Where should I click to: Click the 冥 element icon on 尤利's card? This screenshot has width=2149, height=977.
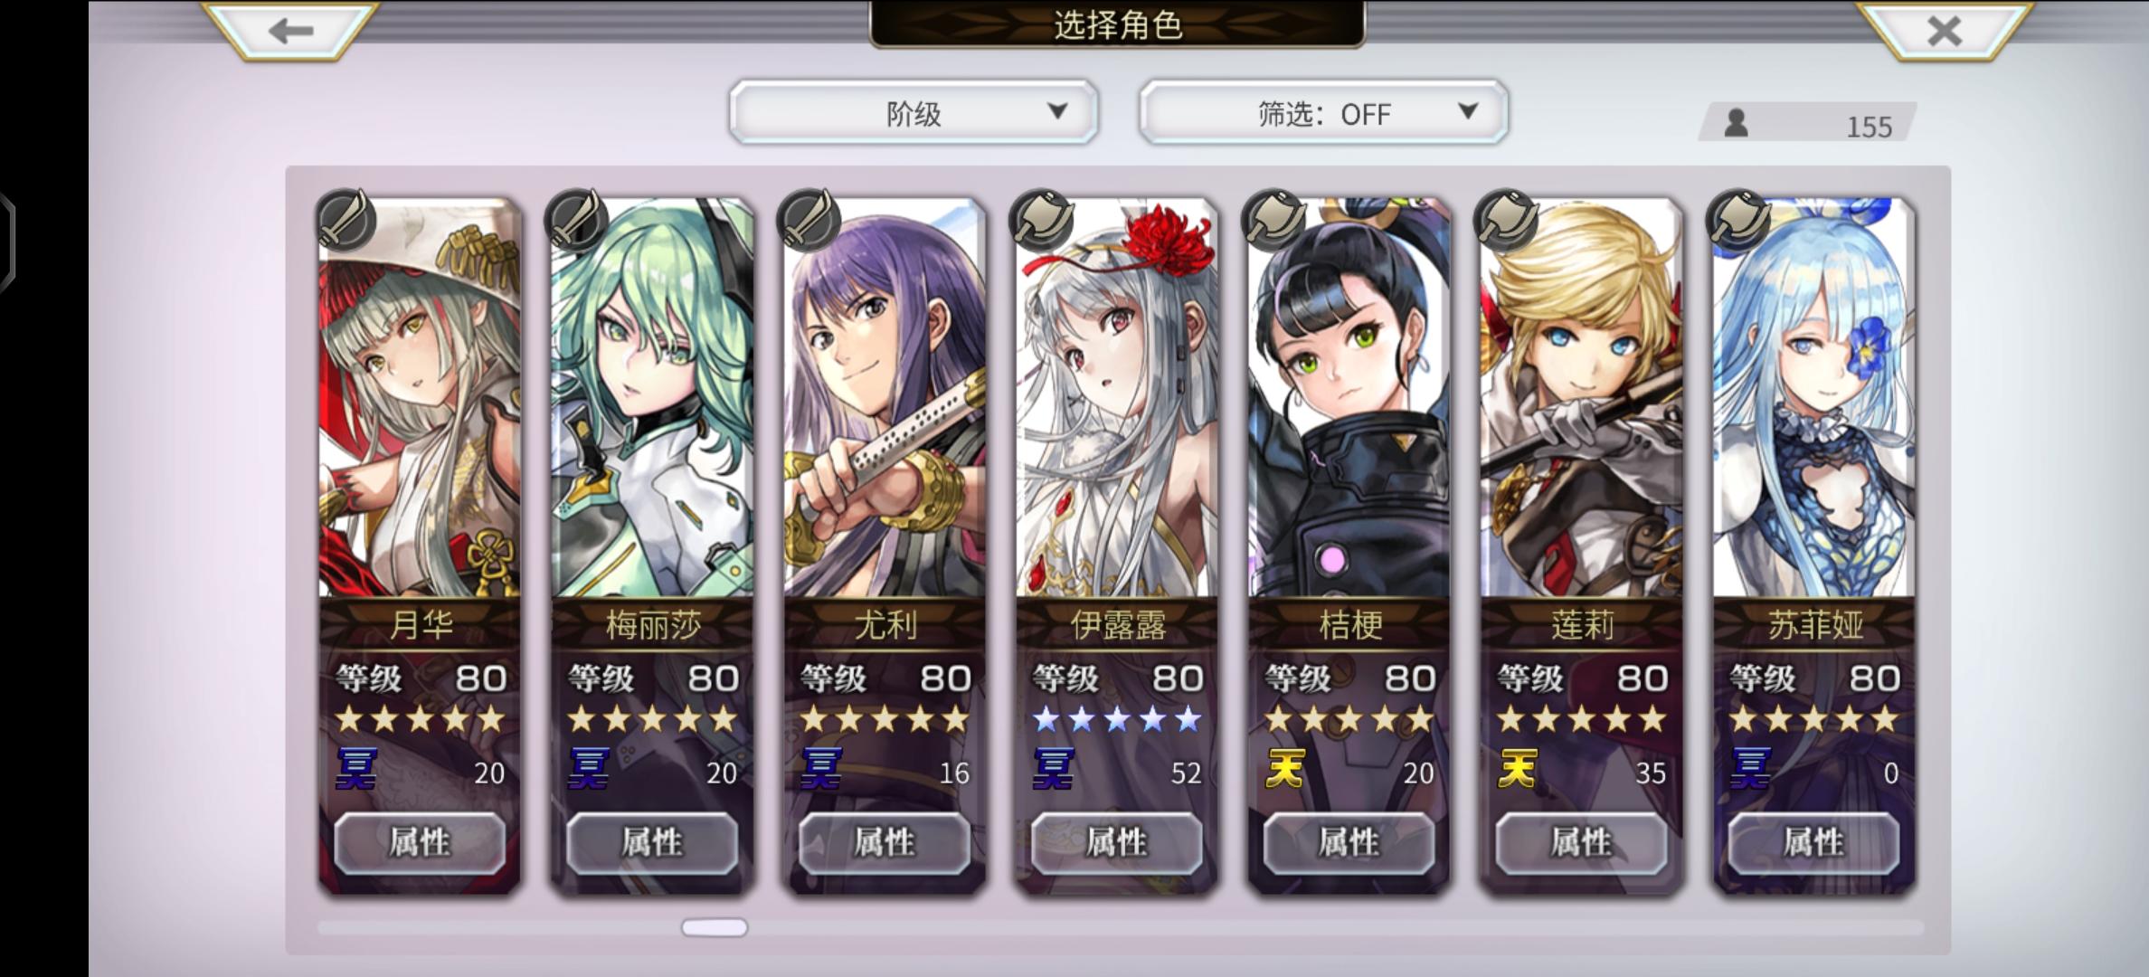820,771
